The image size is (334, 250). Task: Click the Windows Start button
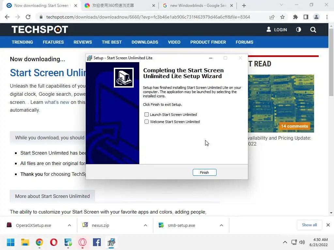11,242
